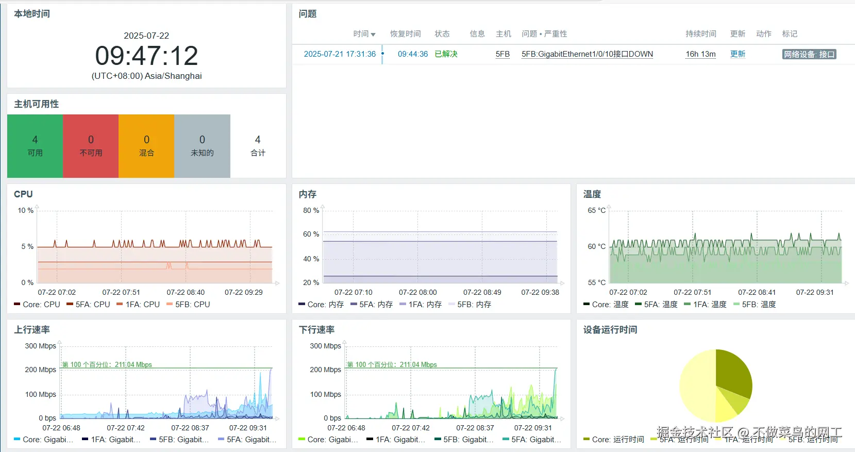The width and height of the screenshot is (855, 452).
Task: Select the orange 0 混合 availability tile
Action: pos(146,146)
